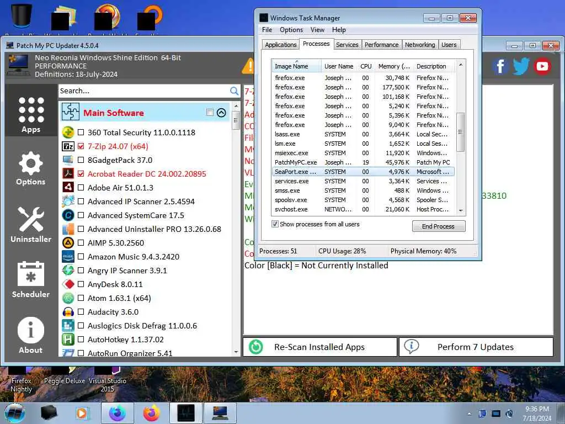565x424 pixels.
Task: Uncheck the Acrobat Reader DC checkbox
Action: pyautogui.click(x=81, y=173)
